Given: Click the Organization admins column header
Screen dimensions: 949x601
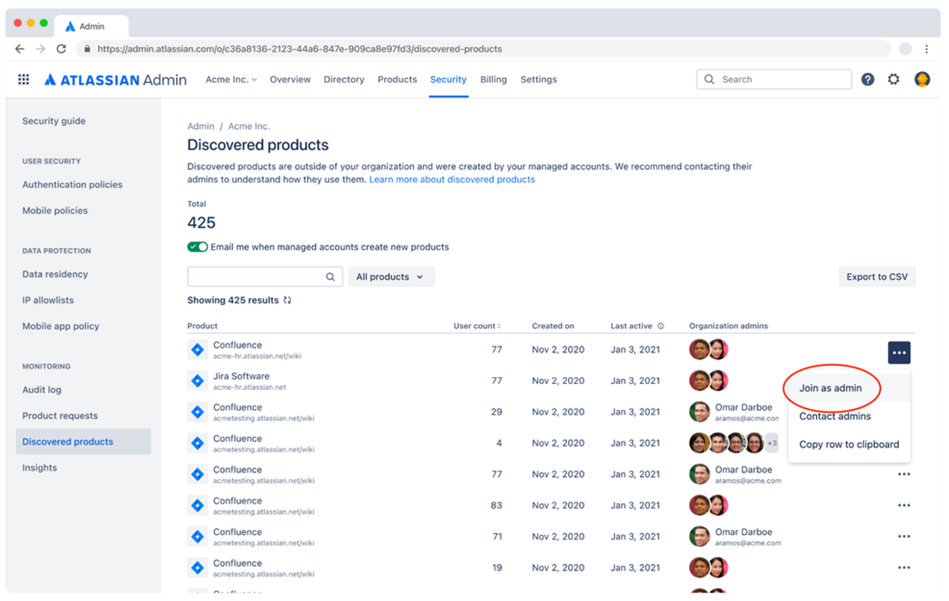Looking at the screenshot, I should coord(729,326).
